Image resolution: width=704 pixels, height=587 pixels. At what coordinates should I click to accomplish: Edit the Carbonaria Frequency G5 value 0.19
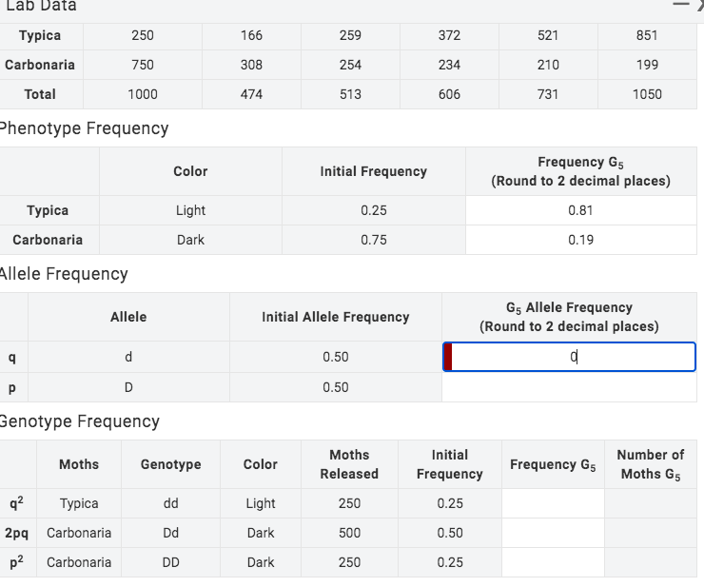pyautogui.click(x=580, y=240)
